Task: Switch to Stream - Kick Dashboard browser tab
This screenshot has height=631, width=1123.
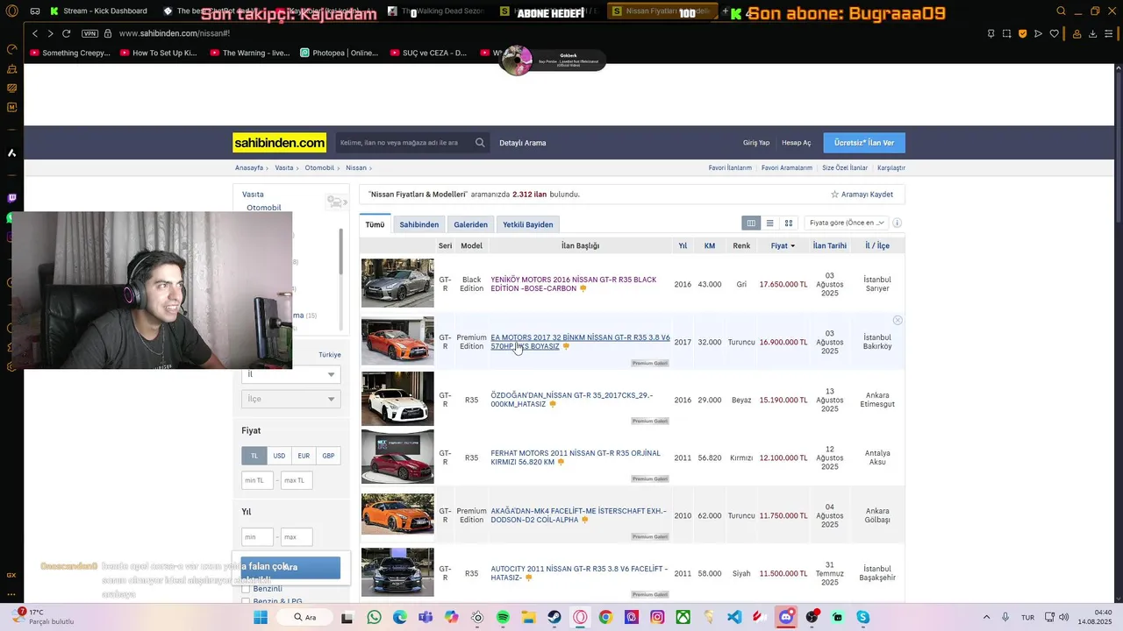Action: point(98,11)
